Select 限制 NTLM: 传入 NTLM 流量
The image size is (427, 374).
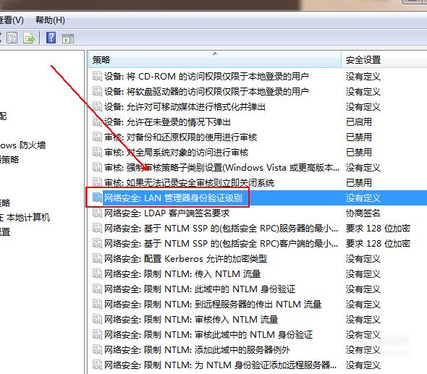pos(182,274)
